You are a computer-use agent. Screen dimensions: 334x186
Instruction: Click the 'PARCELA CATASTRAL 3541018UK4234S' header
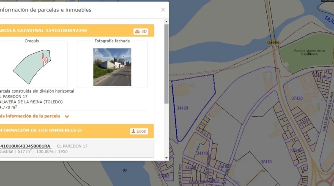tap(43, 30)
